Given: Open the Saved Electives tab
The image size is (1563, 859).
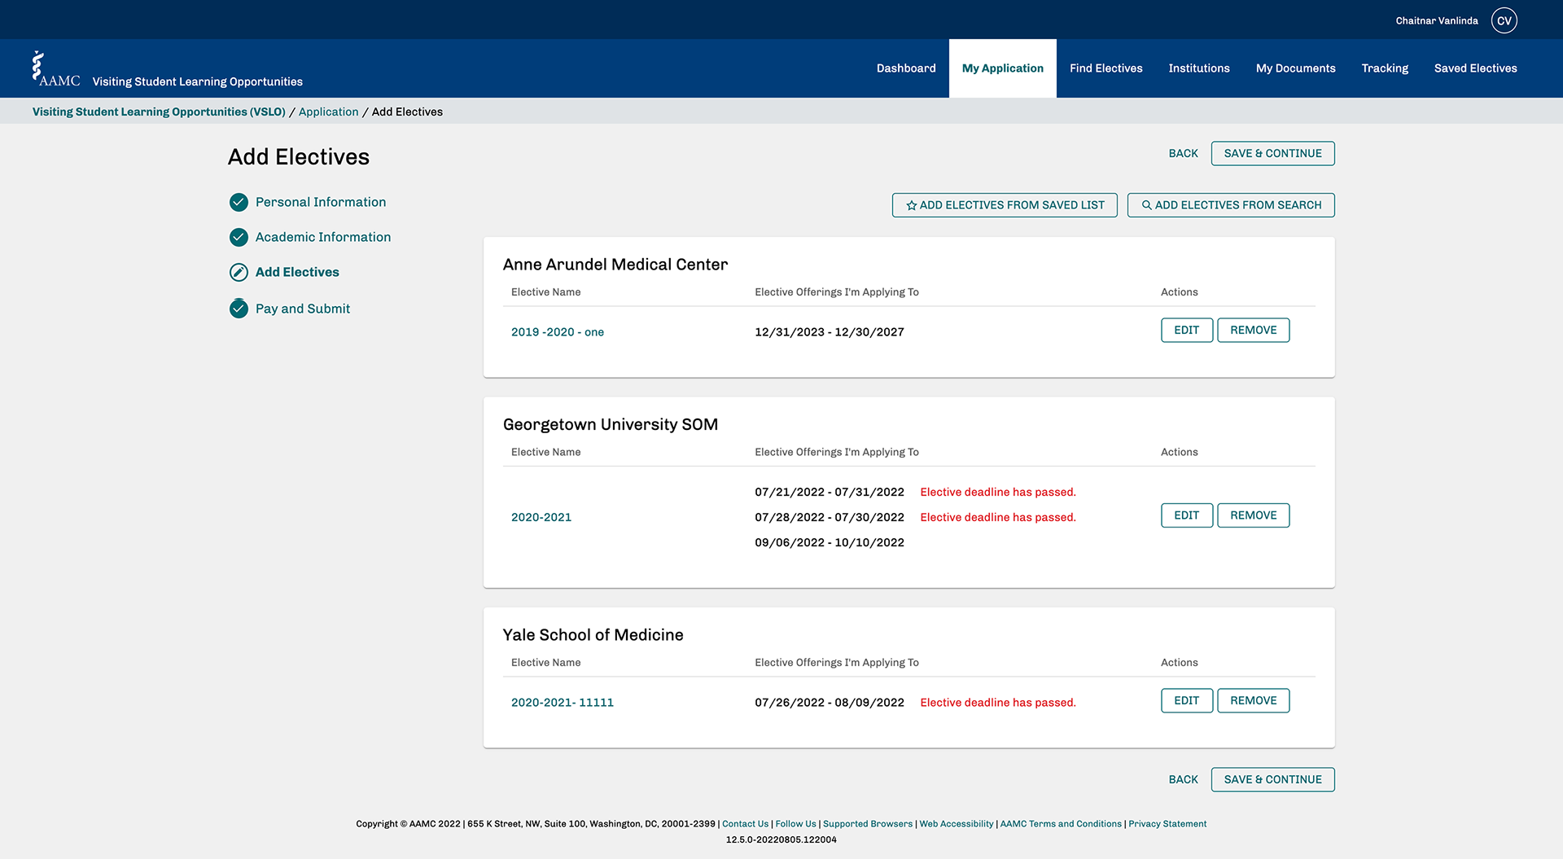Looking at the screenshot, I should click(1475, 68).
